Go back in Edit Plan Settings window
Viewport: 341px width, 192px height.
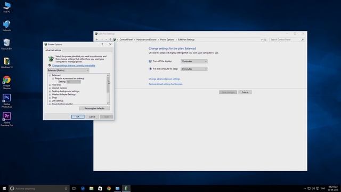(97, 39)
